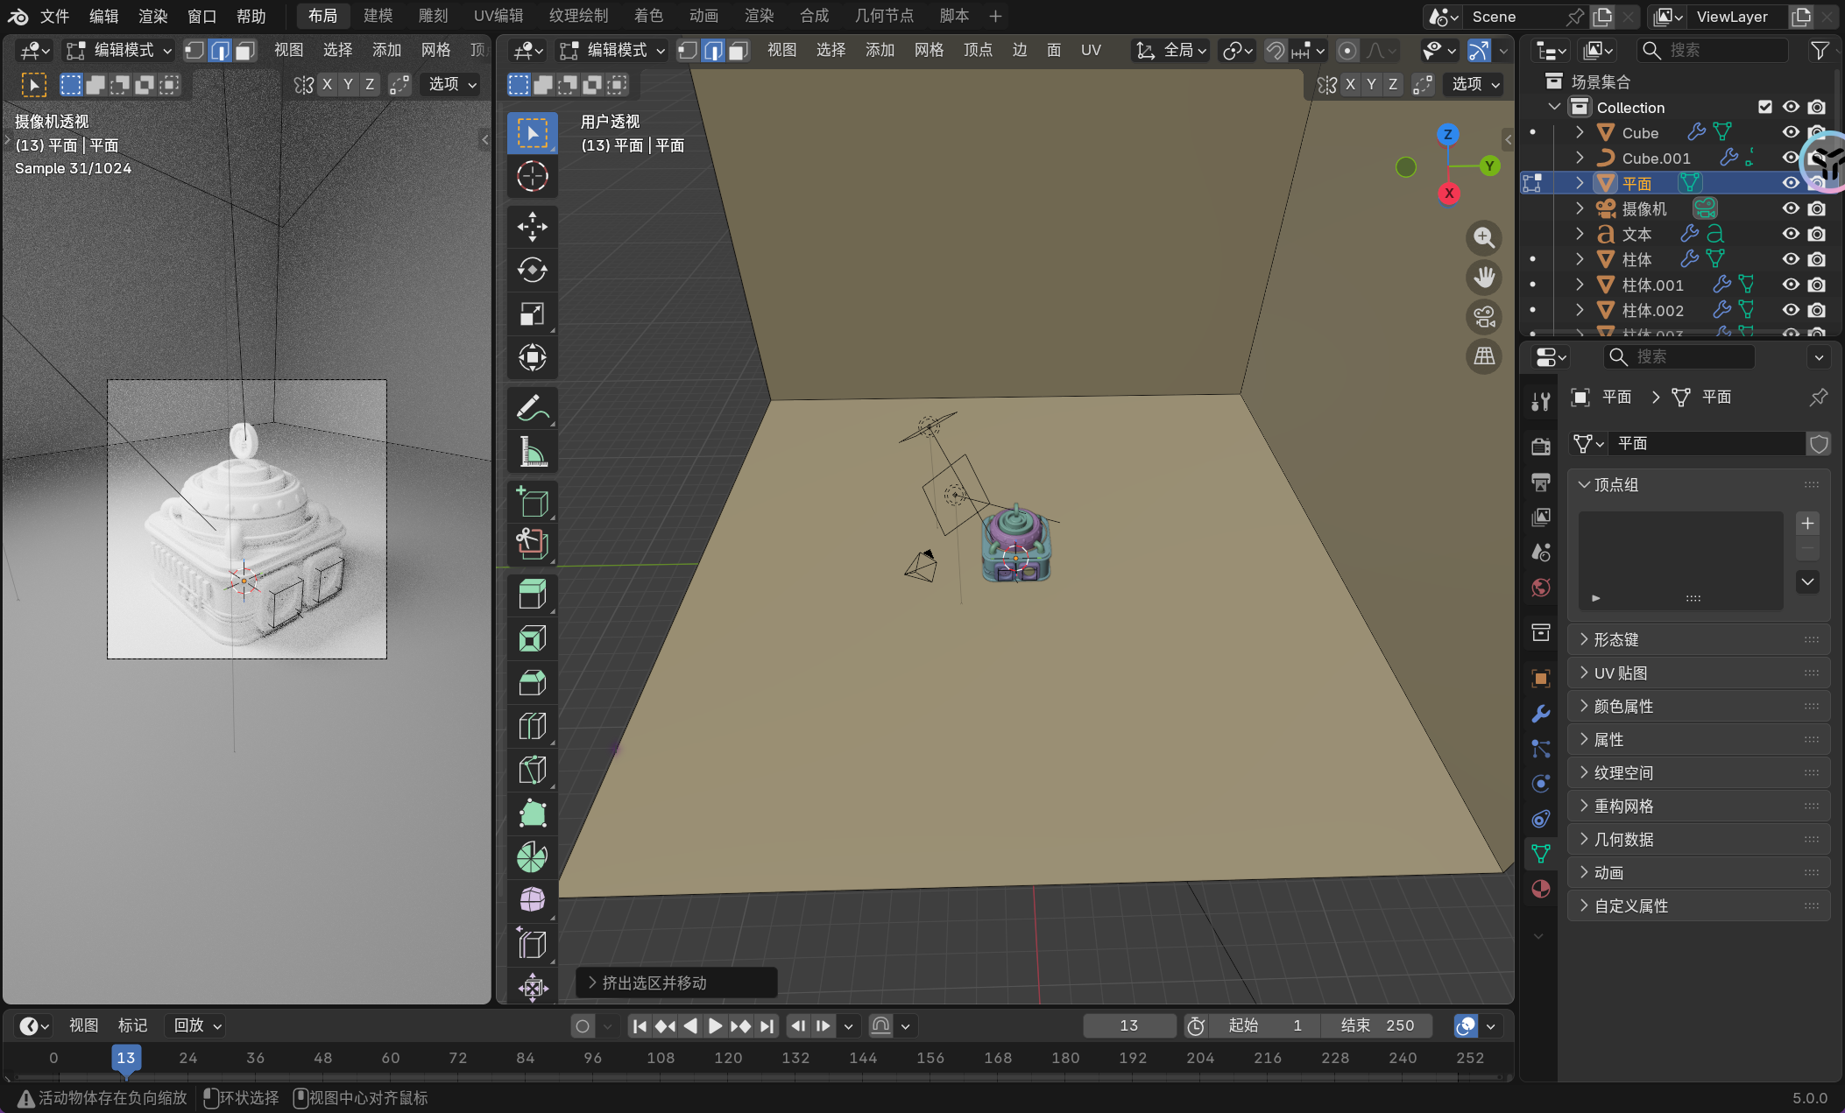This screenshot has width=1845, height=1113.
Task: Select the Knife tool icon
Action: coord(532,770)
